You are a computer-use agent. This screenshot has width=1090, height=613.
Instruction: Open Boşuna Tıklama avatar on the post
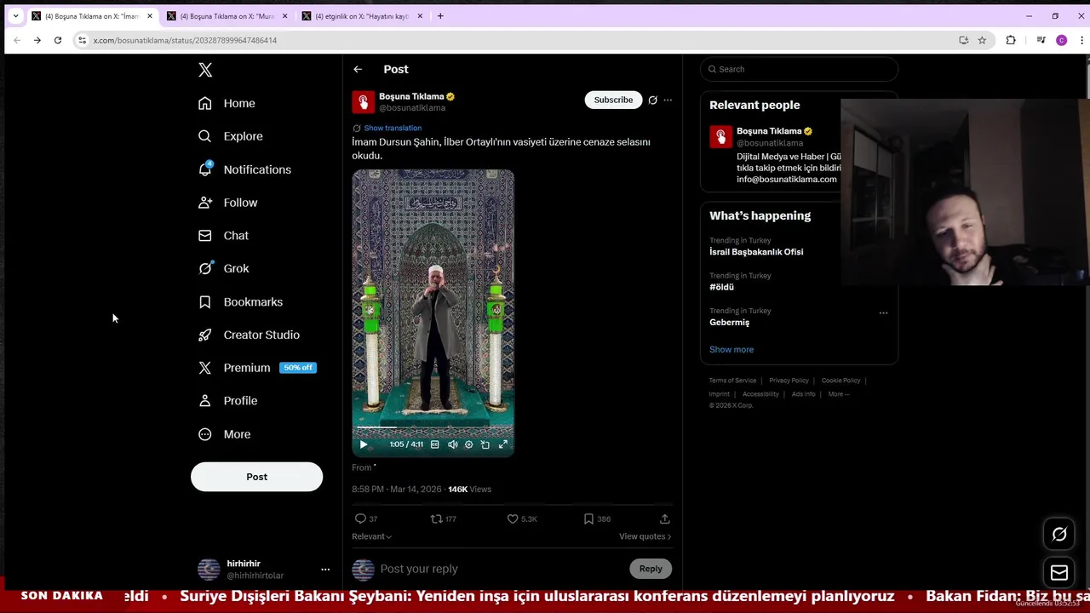[364, 101]
